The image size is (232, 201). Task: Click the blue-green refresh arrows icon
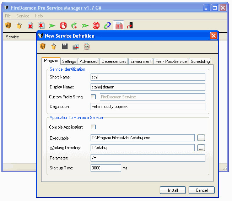[x=107, y=26]
